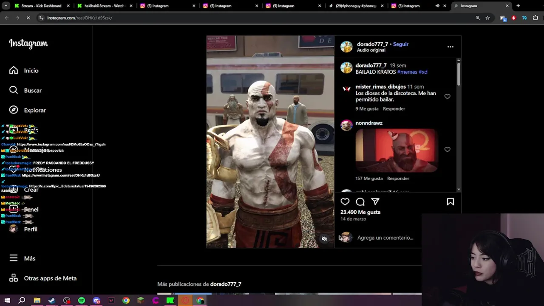Screen dimensions: 544x306
Task: Open the zoom magnifier icon in the address bar
Action: tap(478, 18)
